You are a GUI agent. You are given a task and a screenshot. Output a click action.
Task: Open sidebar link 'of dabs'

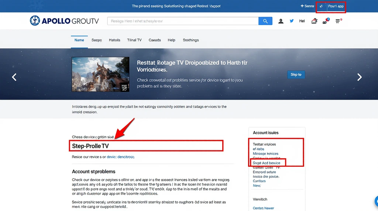point(258,149)
